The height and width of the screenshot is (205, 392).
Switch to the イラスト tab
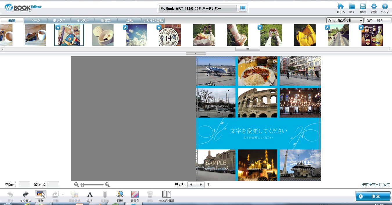pos(82,21)
